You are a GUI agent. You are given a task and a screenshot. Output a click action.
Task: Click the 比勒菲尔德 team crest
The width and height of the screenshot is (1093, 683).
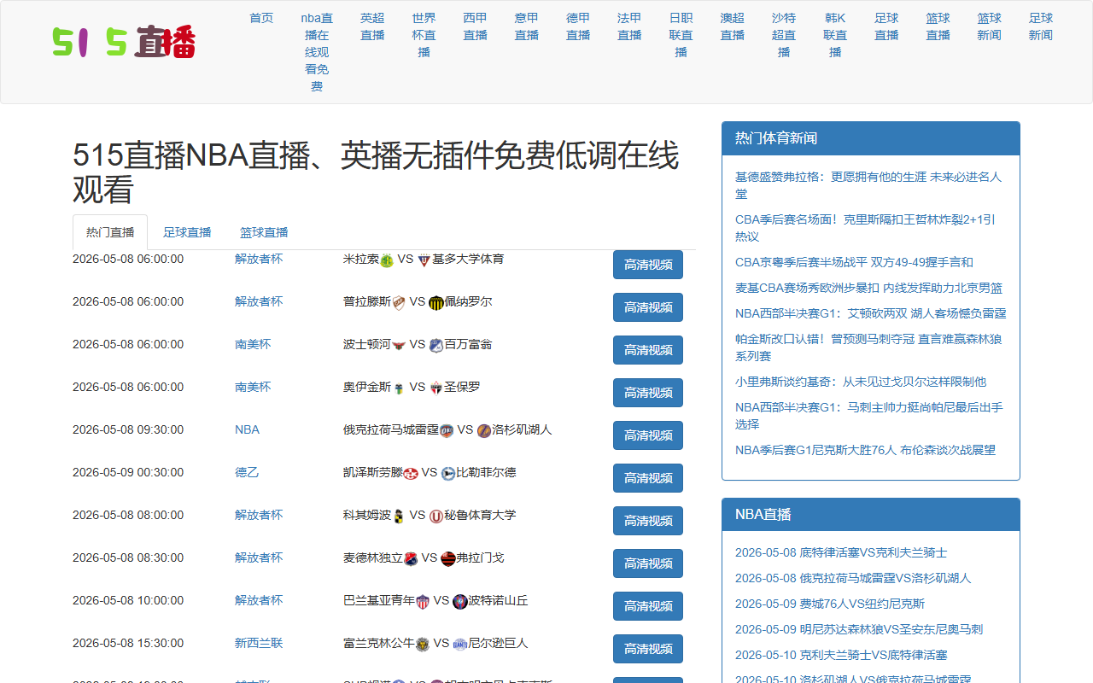coord(448,474)
